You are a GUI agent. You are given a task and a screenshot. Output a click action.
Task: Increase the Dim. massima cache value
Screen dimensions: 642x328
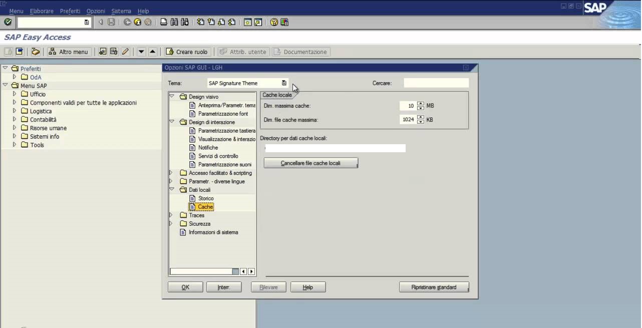(421, 104)
